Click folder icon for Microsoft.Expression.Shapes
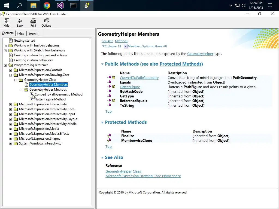The width and height of the screenshot is (279, 209). point(16,139)
